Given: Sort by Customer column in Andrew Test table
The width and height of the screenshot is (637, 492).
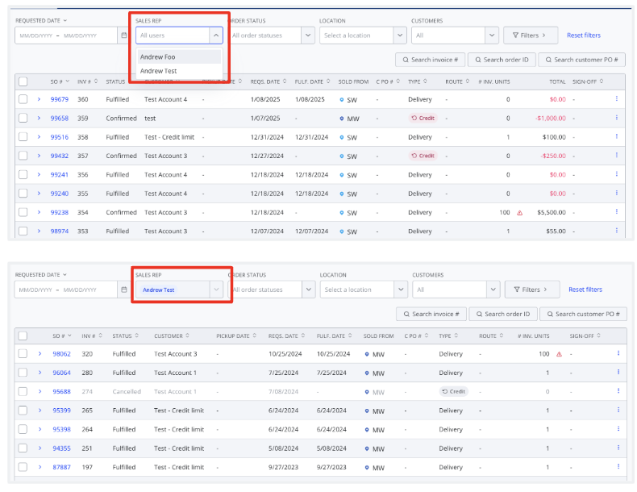Looking at the screenshot, I should (x=172, y=336).
